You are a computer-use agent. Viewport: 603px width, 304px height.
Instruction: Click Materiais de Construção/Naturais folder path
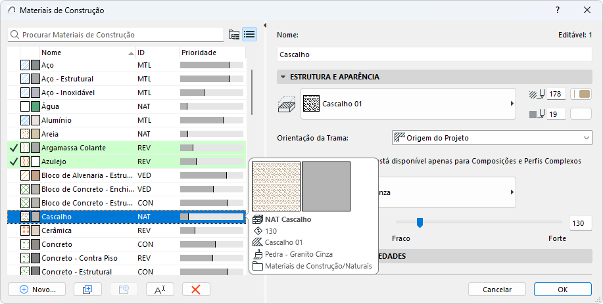tap(318, 266)
